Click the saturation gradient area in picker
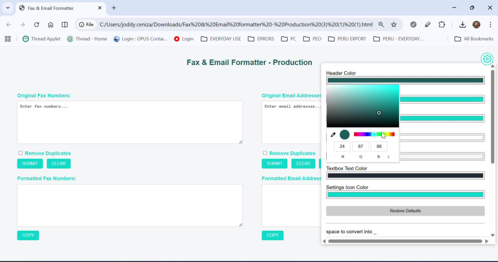Viewport: 498px width, 262px height. [x=363, y=106]
